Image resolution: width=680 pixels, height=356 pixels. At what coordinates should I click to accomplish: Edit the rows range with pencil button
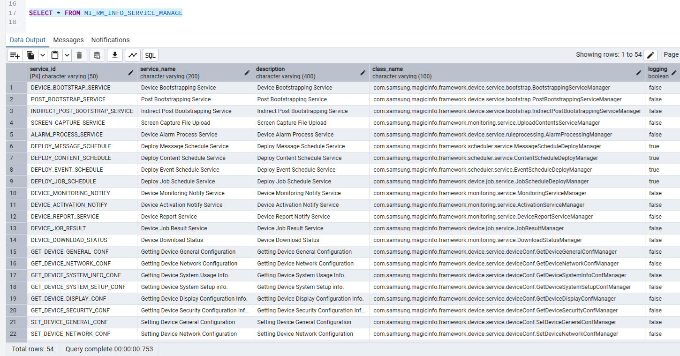tap(650, 55)
